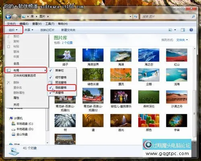Screen dimensions: 201x161
Task: Open recent pages dropdown near back button
Action: click(19, 17)
